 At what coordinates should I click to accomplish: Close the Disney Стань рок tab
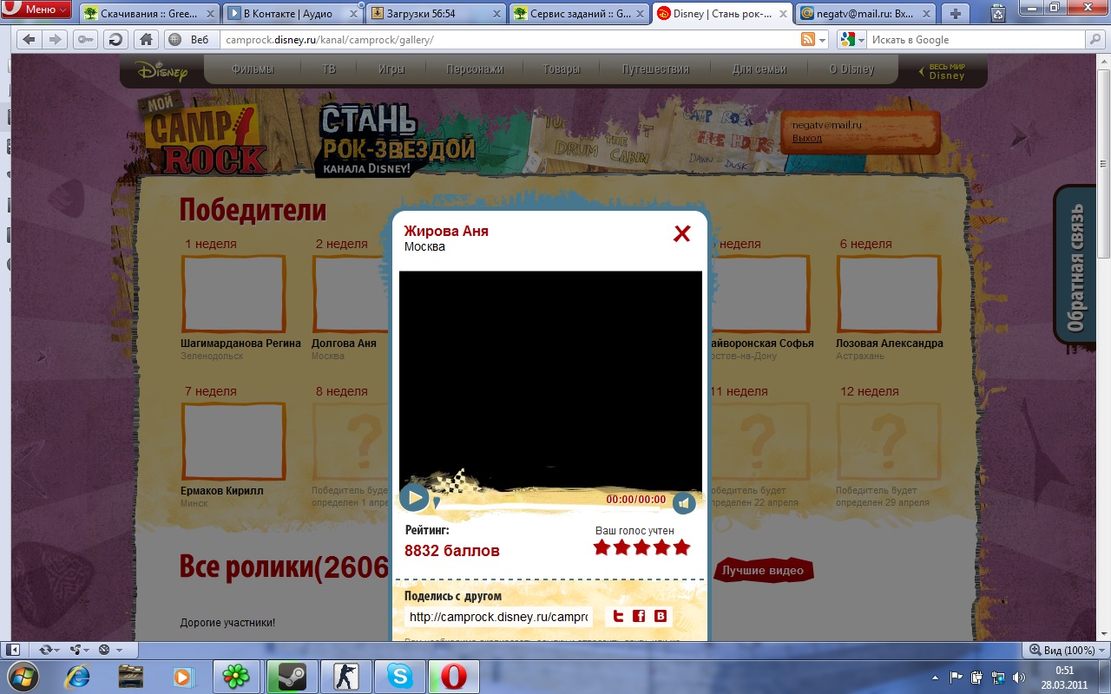pyautogui.click(x=782, y=13)
